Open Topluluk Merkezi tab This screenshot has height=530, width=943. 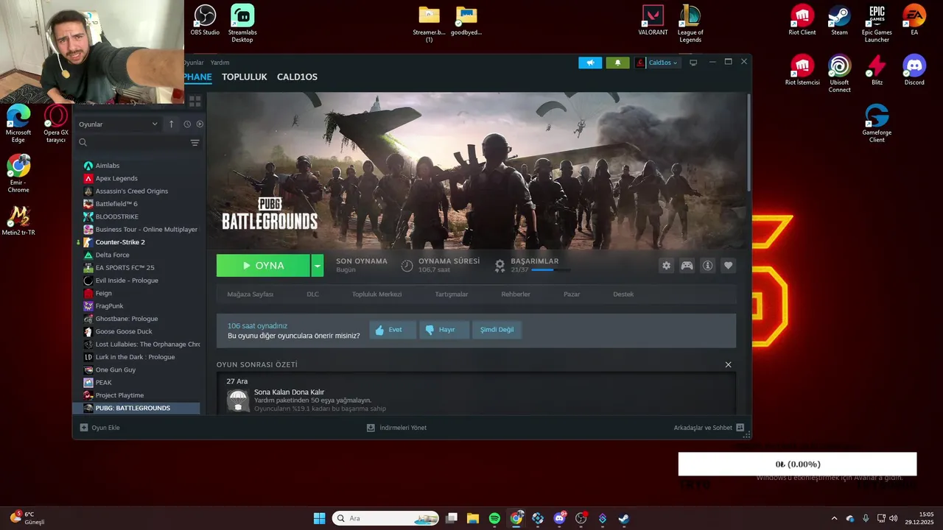(x=376, y=294)
